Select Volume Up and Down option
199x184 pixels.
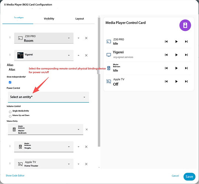[x=10, y=116]
